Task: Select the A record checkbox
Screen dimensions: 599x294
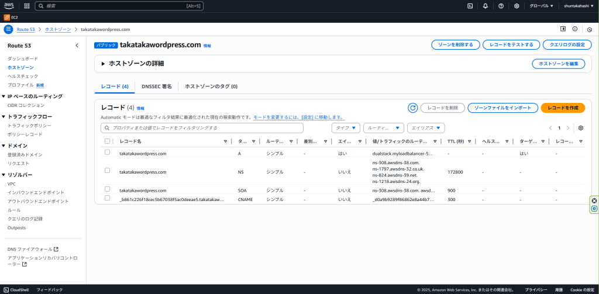Action: tap(108, 152)
